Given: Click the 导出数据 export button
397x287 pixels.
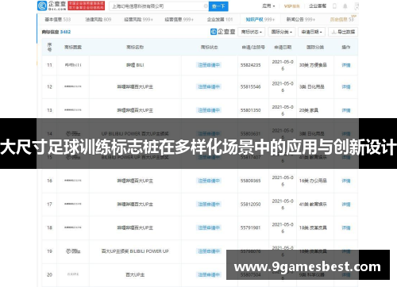Looking at the screenshot, I should tap(343, 32).
